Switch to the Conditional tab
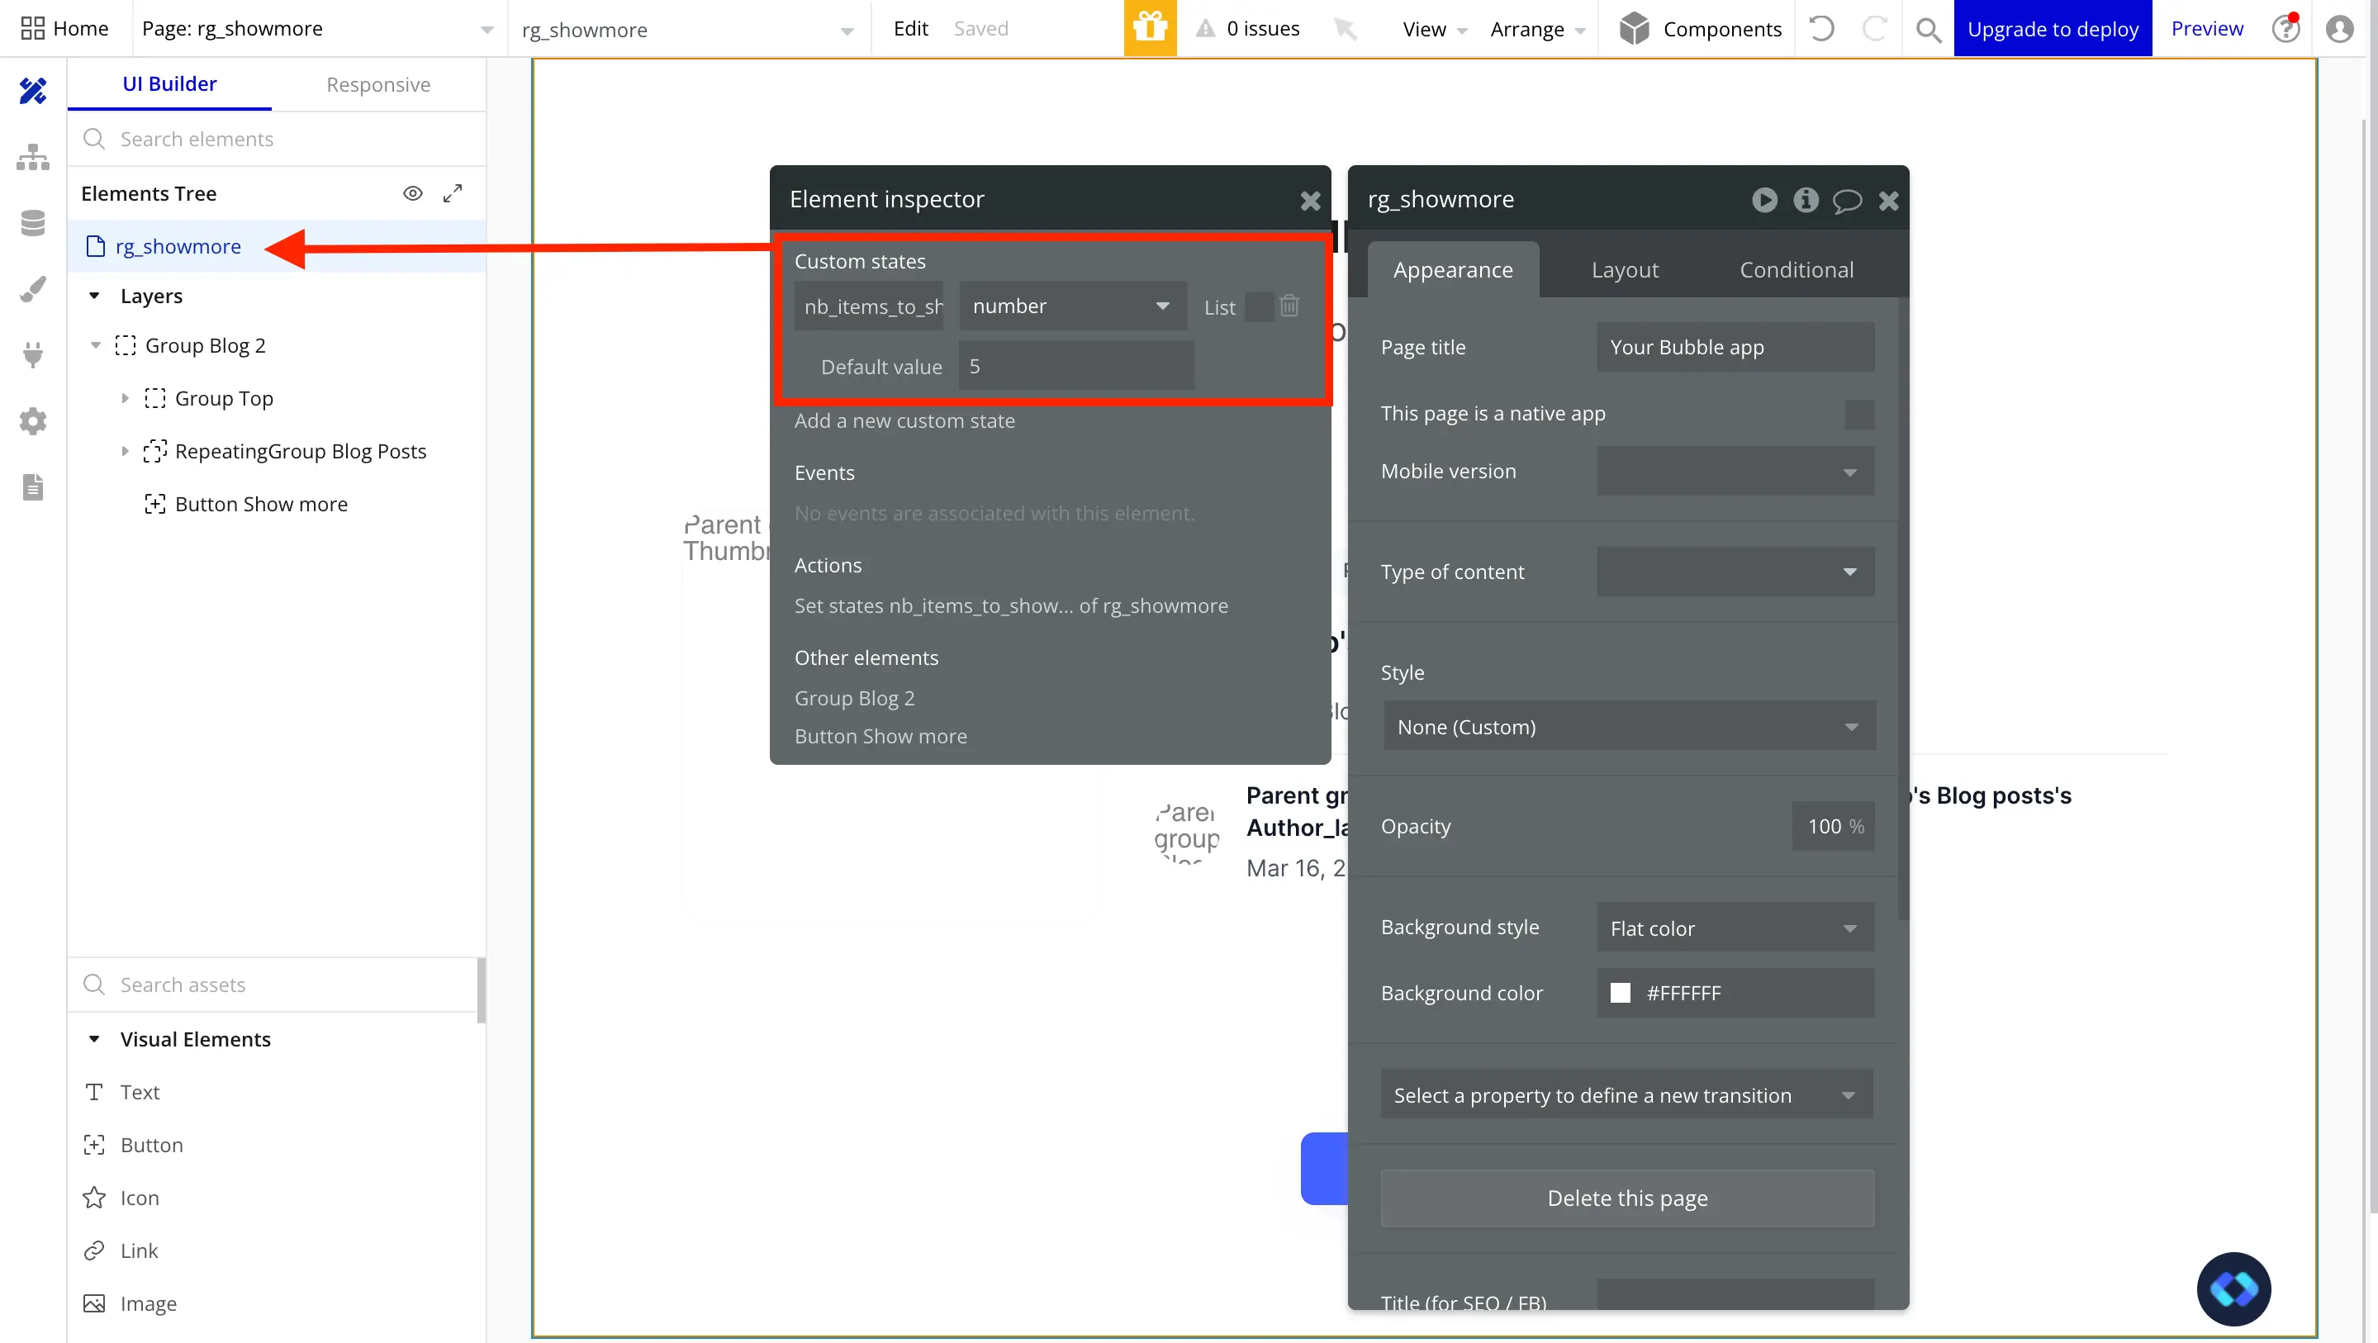 pyautogui.click(x=1797, y=269)
